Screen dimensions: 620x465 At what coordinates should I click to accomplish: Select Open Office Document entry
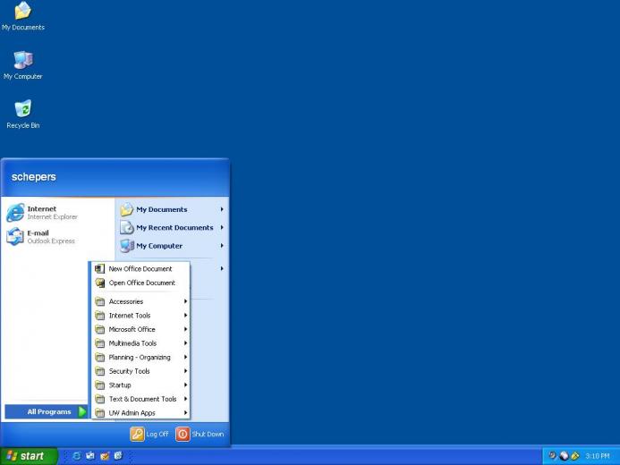tap(140, 283)
